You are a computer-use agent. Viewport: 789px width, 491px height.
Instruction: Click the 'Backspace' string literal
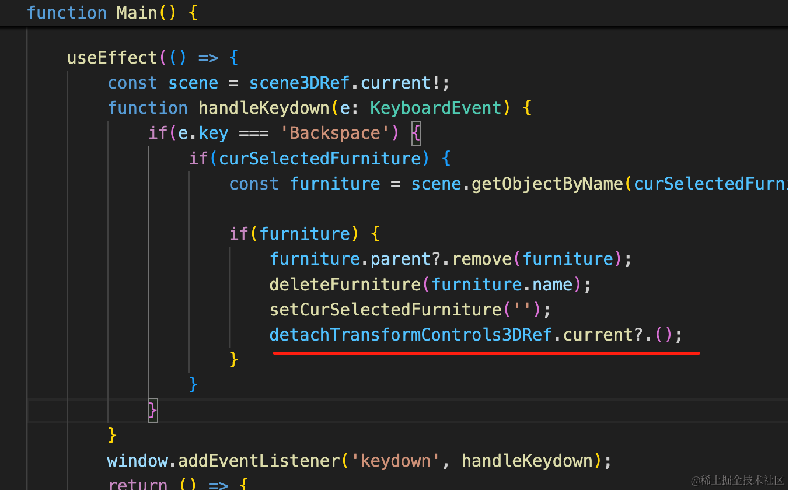pos(335,133)
